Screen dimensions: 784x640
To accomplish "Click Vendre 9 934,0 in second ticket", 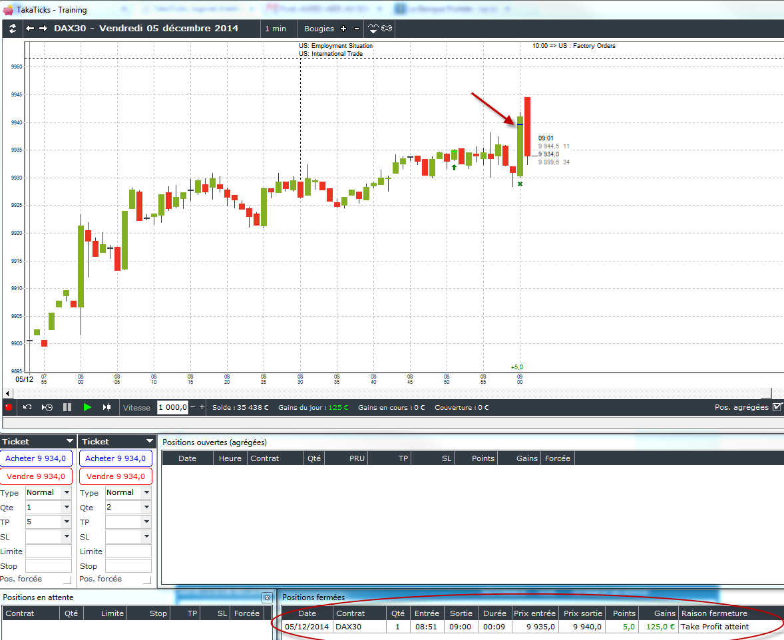I will click(x=116, y=476).
